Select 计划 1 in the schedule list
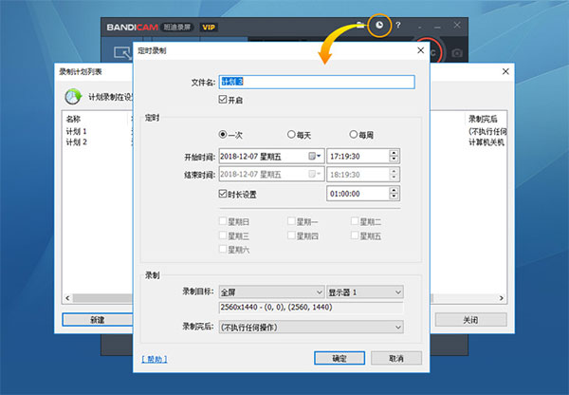Viewport: 569px width, 395px height. (x=76, y=131)
